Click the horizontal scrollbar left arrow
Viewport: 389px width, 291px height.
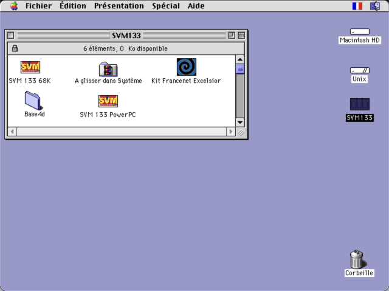tap(12, 132)
